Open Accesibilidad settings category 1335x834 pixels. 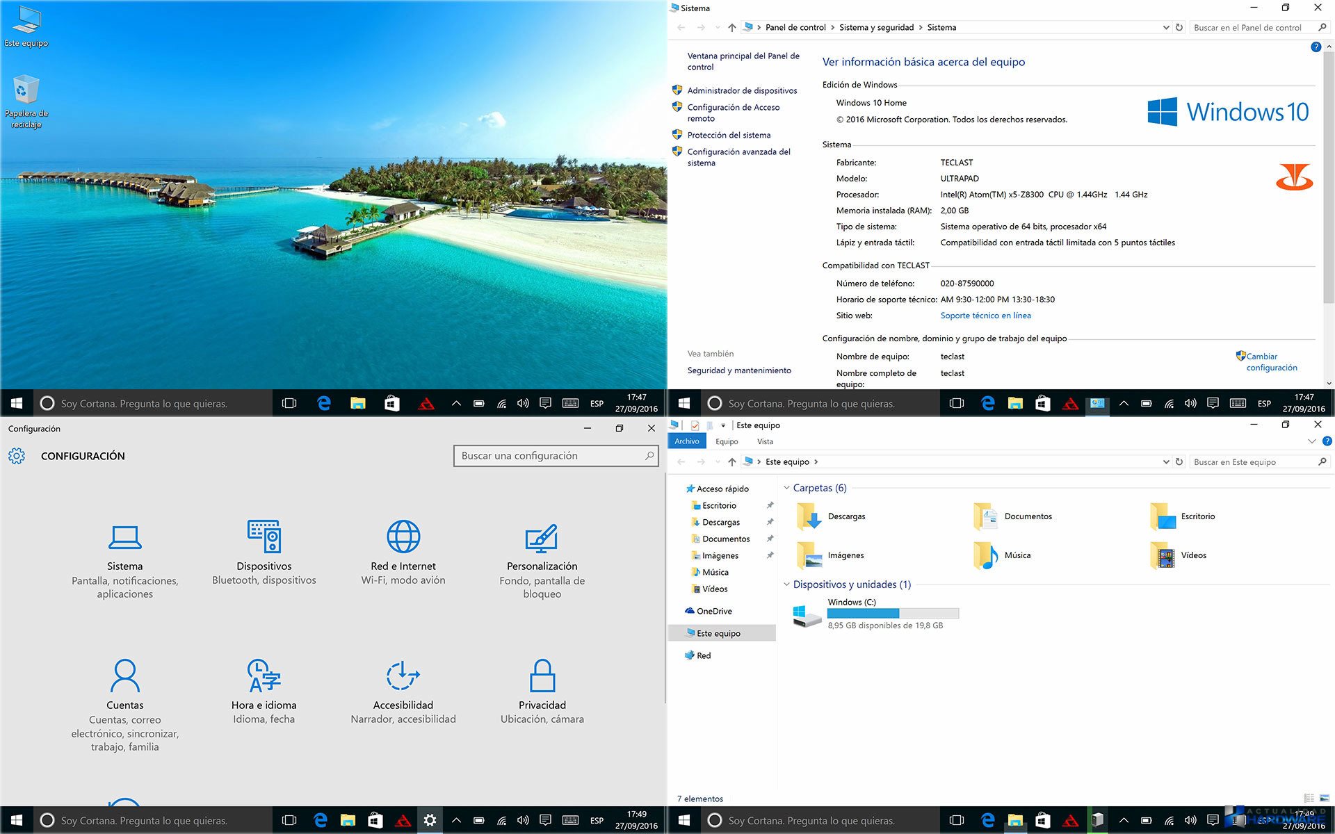tap(403, 691)
